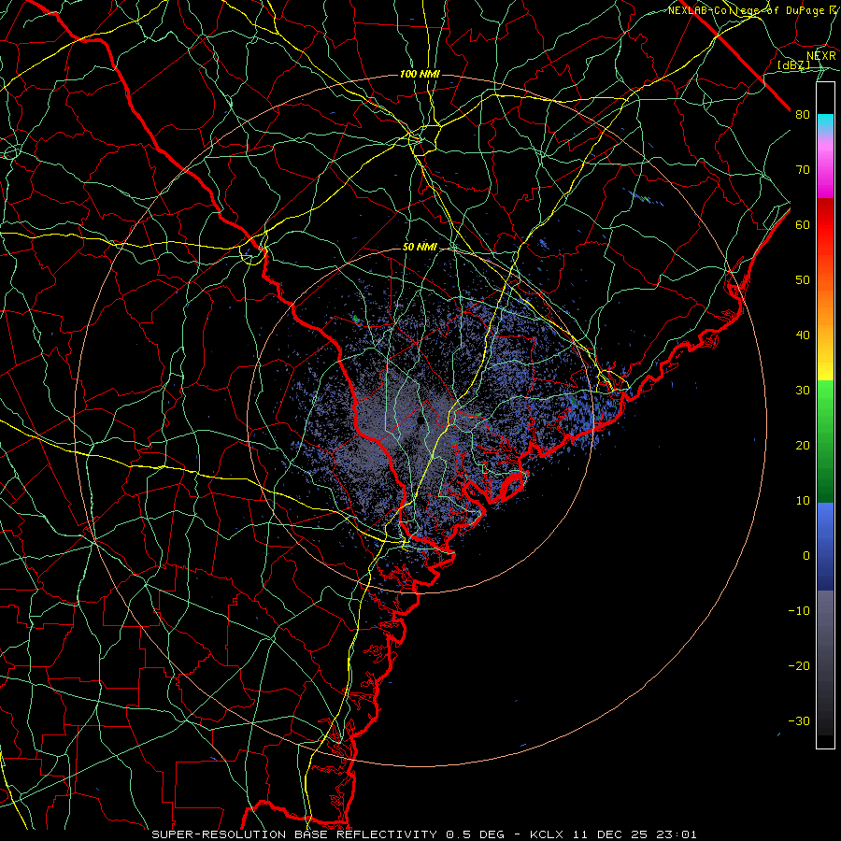Select the 60 label on the dBZ scale
Screen dimensions: 841x841
(x=803, y=224)
